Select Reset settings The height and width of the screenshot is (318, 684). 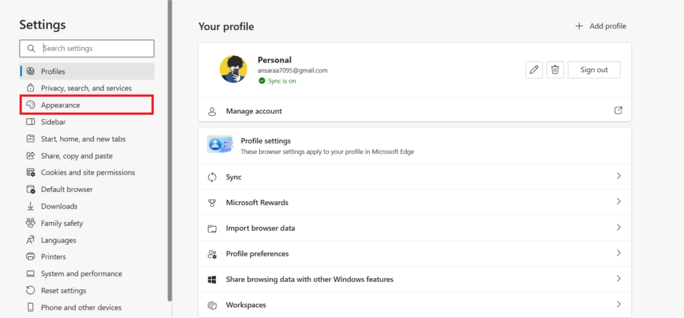pyautogui.click(x=87, y=291)
